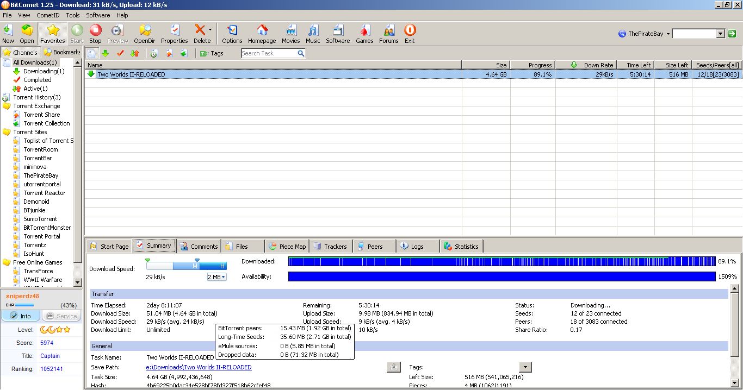Screen dimensions: 743x390
Task: Open Demonoid in Torrent Sites list
Action: point(36,202)
